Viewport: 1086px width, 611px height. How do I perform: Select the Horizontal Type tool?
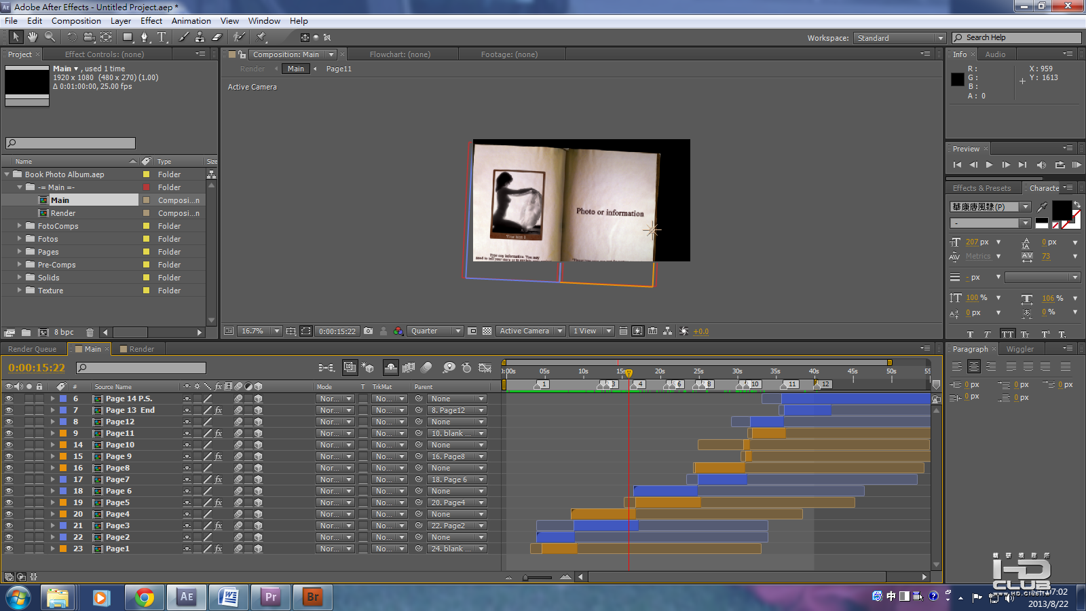(x=162, y=37)
